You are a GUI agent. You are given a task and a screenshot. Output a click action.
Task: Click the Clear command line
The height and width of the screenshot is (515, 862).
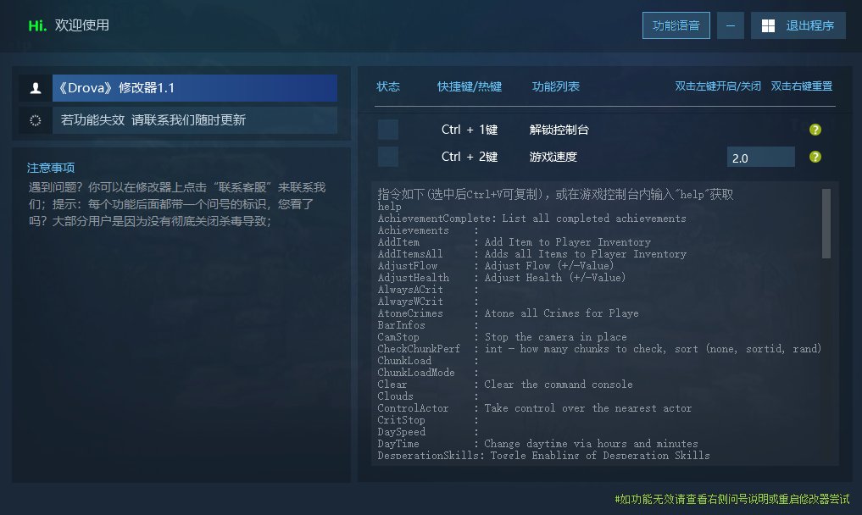pos(505,385)
